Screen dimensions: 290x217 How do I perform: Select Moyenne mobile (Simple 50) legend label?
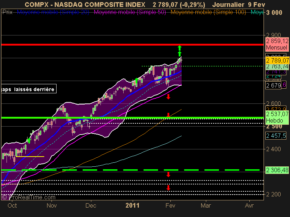(x=130, y=12)
